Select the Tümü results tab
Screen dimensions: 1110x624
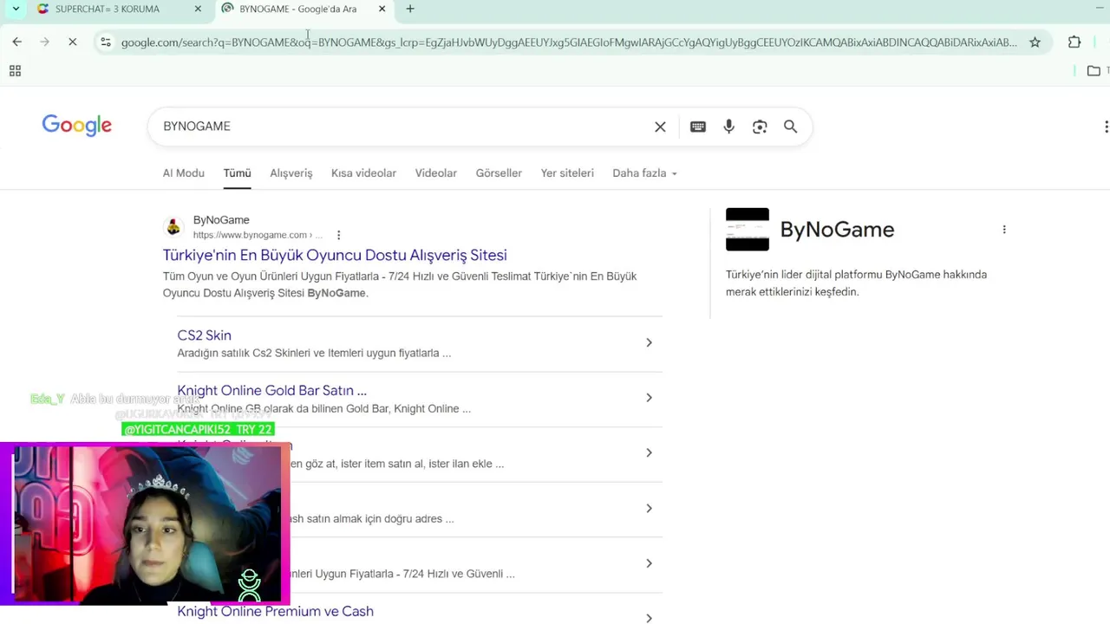[237, 172]
